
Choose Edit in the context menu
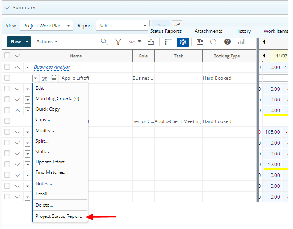point(40,88)
